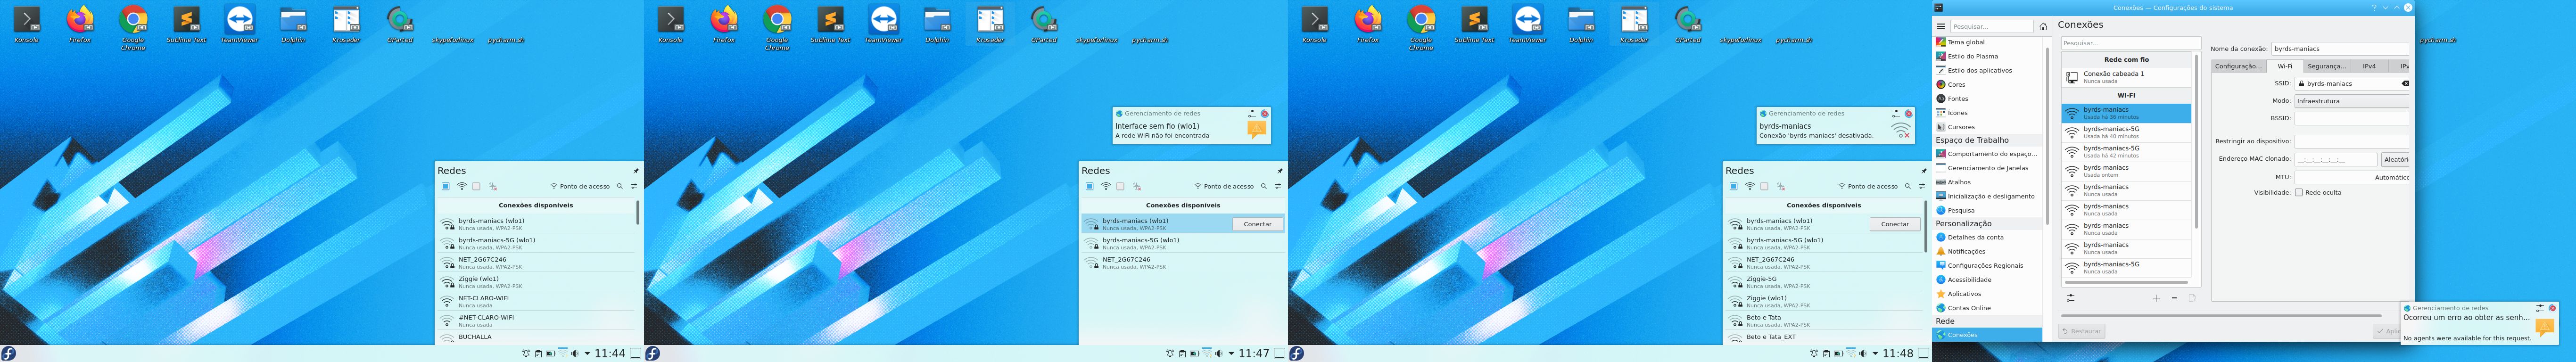Viewport: 2576px width, 362px height.
Task: Open Notificações in the settings sidebar
Action: (1966, 252)
